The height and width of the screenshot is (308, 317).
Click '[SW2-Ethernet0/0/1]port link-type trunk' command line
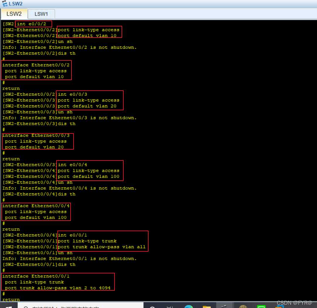click(x=59, y=241)
